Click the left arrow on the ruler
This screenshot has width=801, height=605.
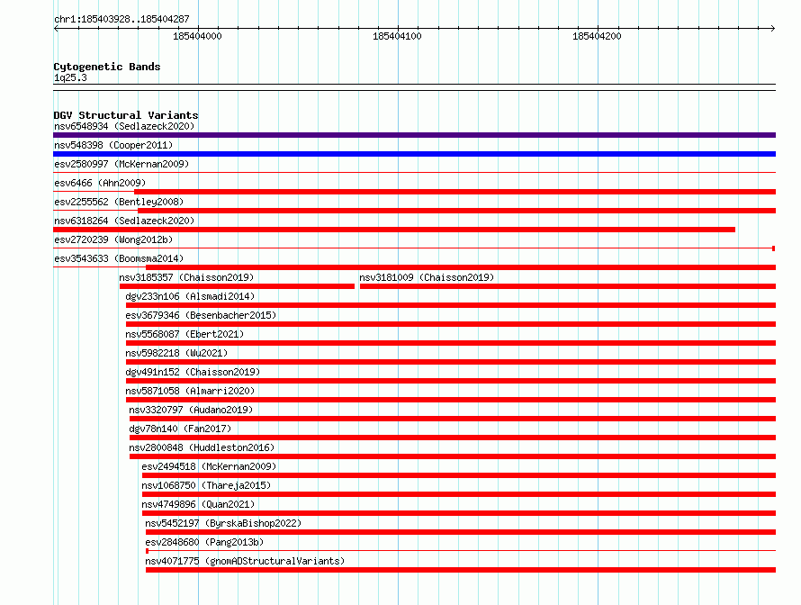click(x=56, y=29)
